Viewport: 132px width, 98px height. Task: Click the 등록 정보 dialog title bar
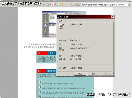point(85,17)
